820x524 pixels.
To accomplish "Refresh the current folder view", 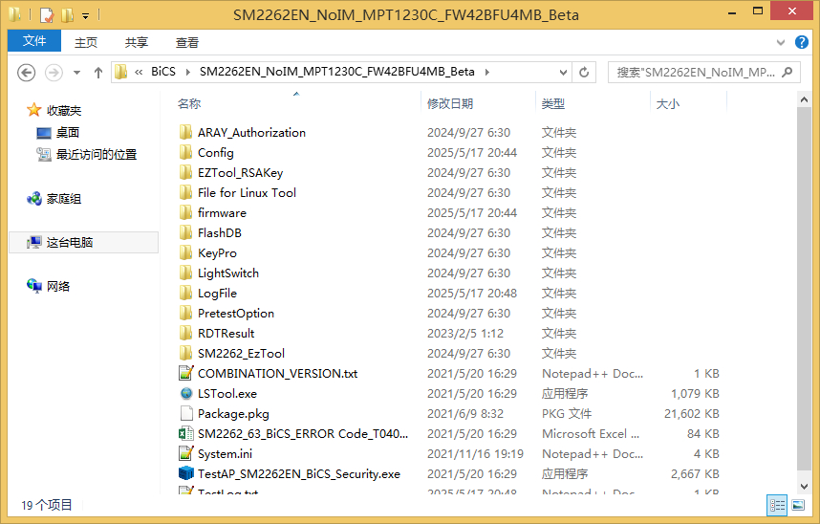I will [585, 73].
